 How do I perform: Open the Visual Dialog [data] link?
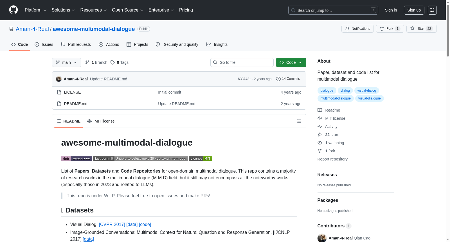point(132,224)
